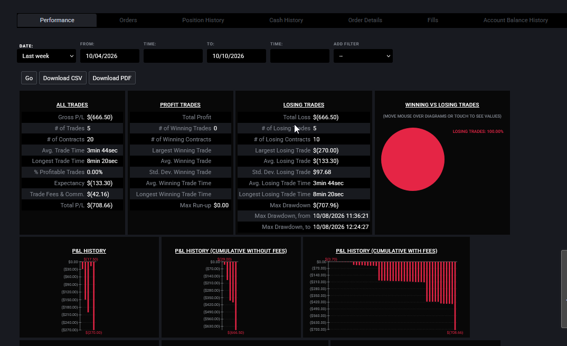567x346 pixels.
Task: Click the P&L HISTORY chart title
Action: point(89,251)
